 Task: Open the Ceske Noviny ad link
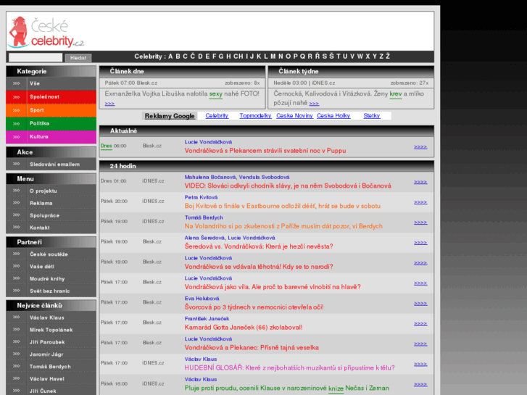(294, 116)
